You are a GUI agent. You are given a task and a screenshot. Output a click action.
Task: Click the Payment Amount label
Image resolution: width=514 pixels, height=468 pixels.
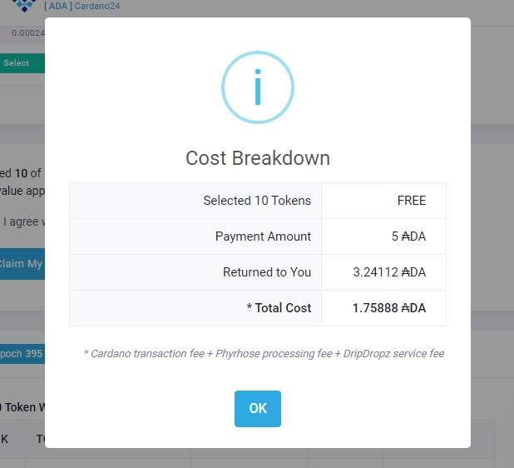263,236
